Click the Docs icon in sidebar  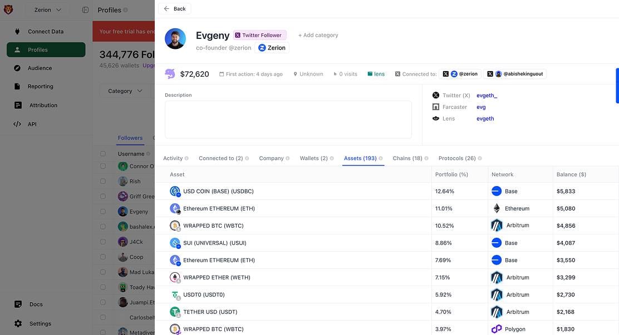click(x=18, y=304)
